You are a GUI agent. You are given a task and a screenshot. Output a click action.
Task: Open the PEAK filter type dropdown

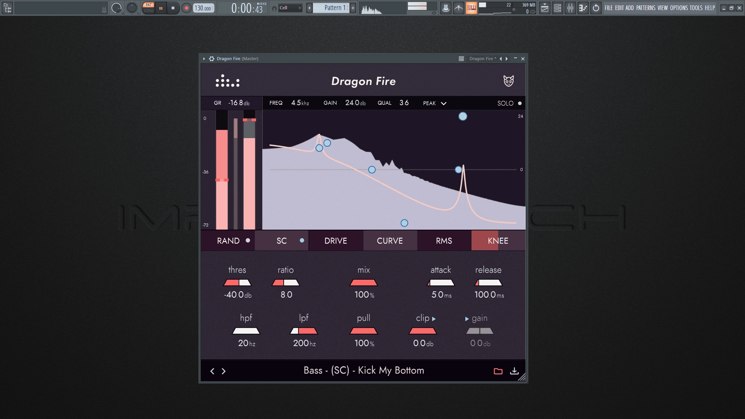pos(435,103)
